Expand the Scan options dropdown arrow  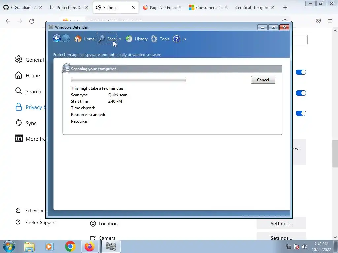click(x=120, y=39)
